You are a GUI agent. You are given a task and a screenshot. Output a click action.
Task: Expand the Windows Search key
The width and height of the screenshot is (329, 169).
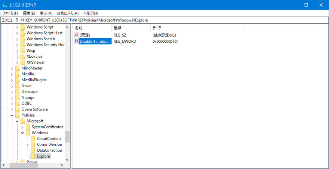click(17, 39)
